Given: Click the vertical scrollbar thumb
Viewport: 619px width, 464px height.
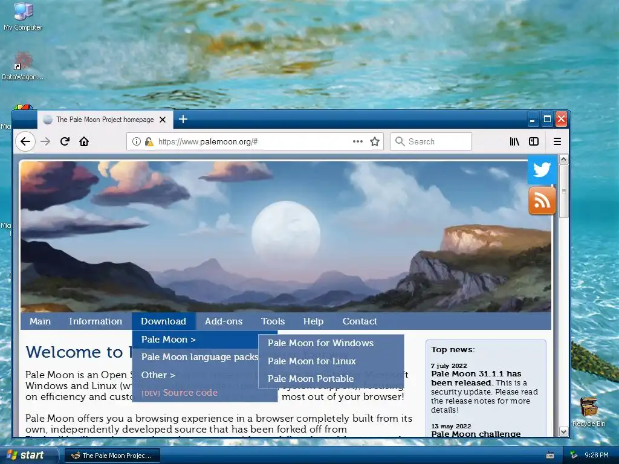Looking at the screenshot, I should [x=564, y=191].
